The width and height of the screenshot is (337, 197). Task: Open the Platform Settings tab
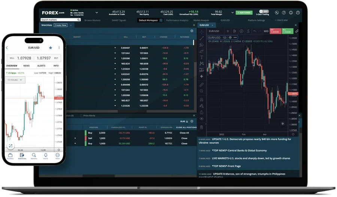click(x=256, y=21)
